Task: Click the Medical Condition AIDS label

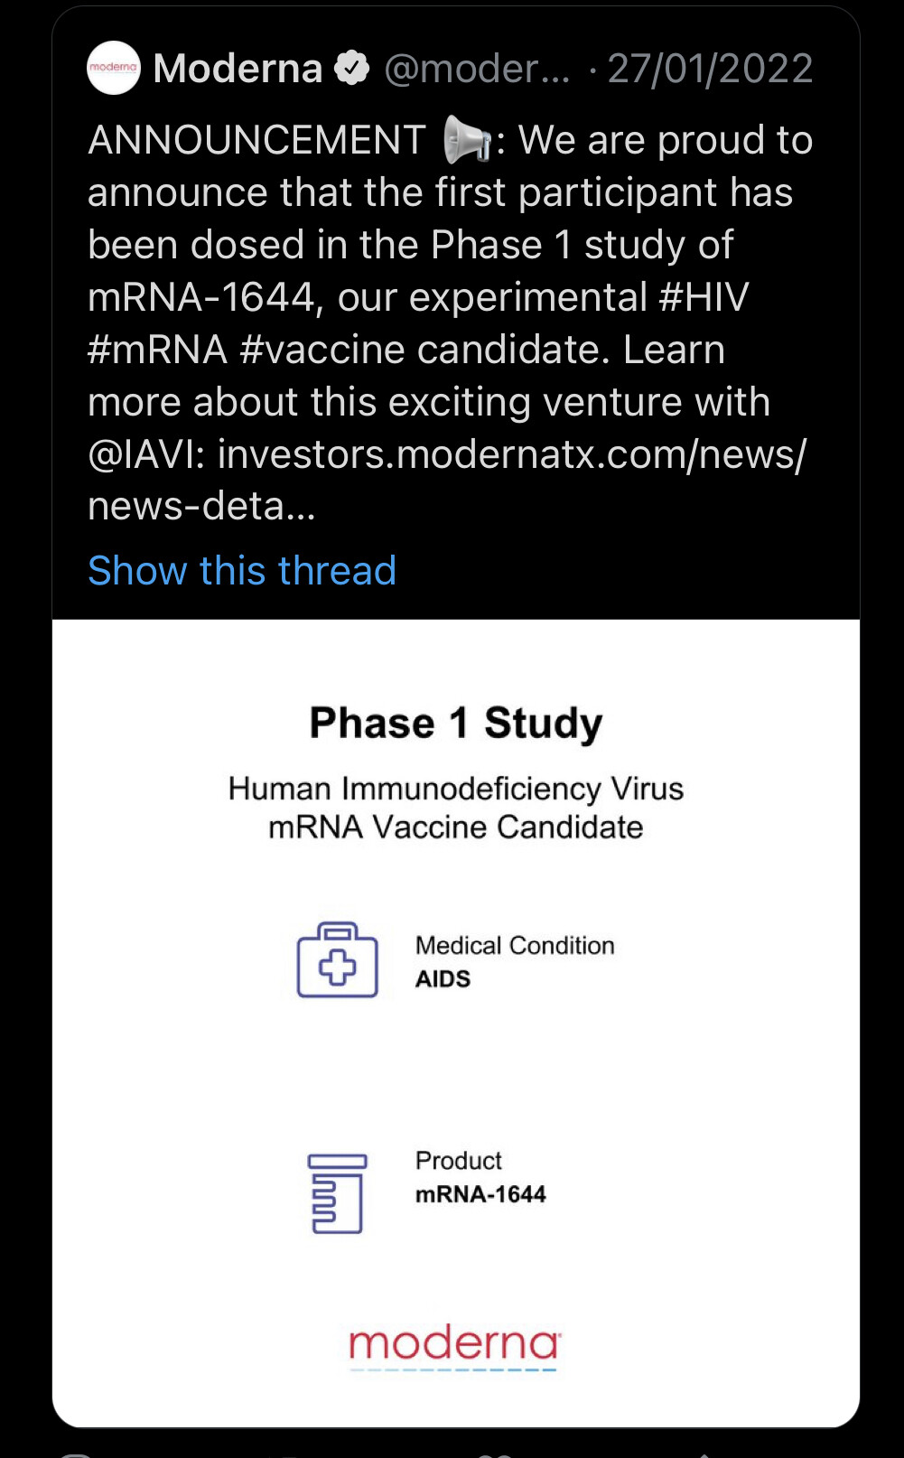Action: [515, 961]
